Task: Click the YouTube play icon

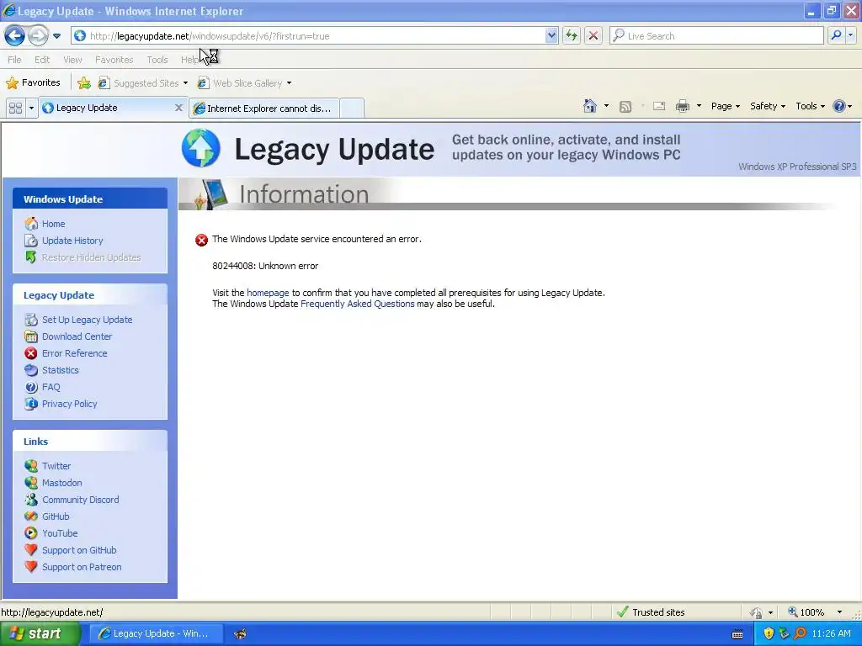Action: click(x=31, y=533)
